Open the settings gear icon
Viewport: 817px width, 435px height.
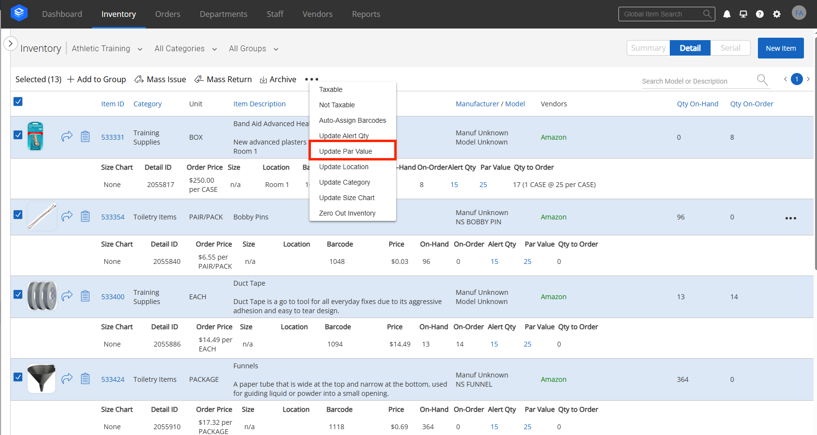tap(777, 14)
